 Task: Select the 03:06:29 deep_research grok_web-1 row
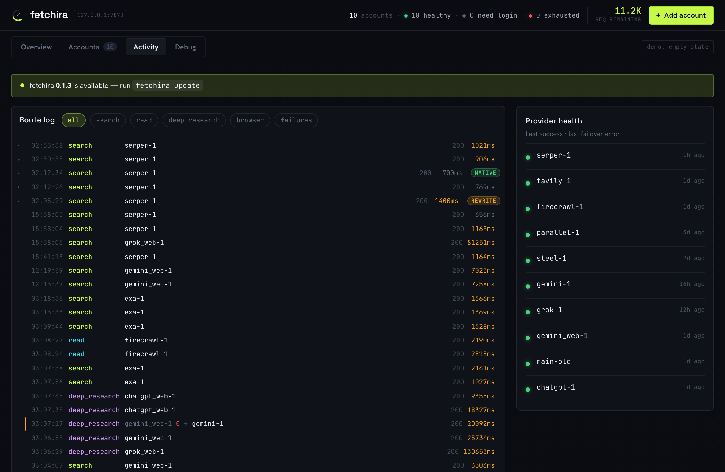[258, 452]
